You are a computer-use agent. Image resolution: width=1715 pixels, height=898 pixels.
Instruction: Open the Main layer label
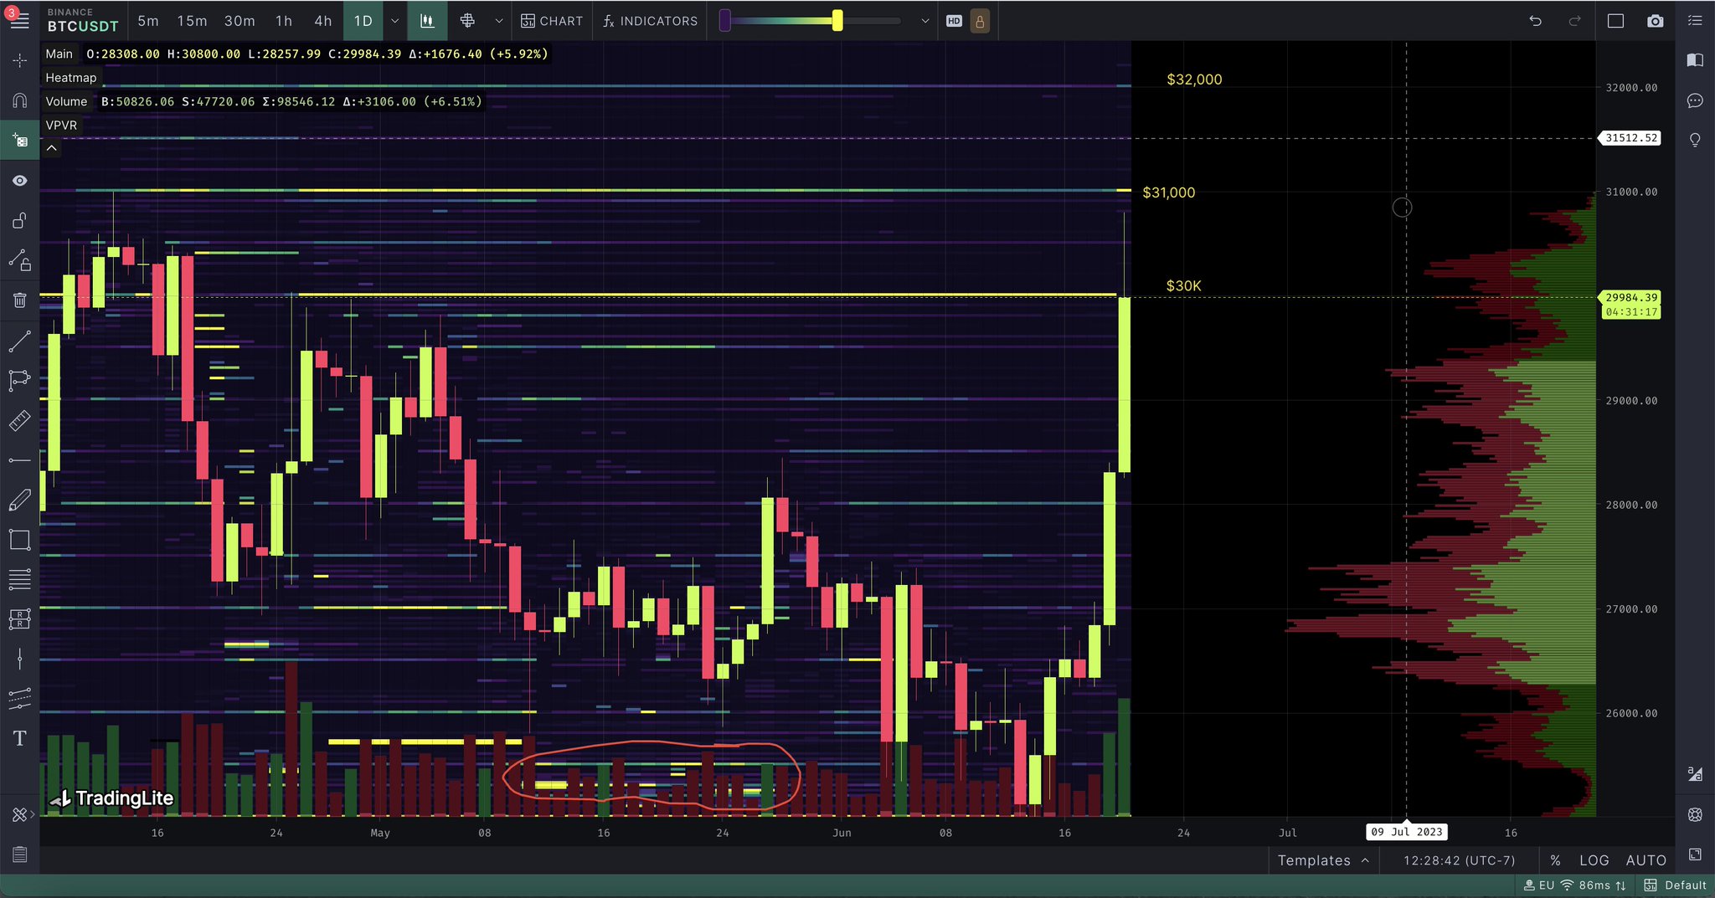click(59, 54)
